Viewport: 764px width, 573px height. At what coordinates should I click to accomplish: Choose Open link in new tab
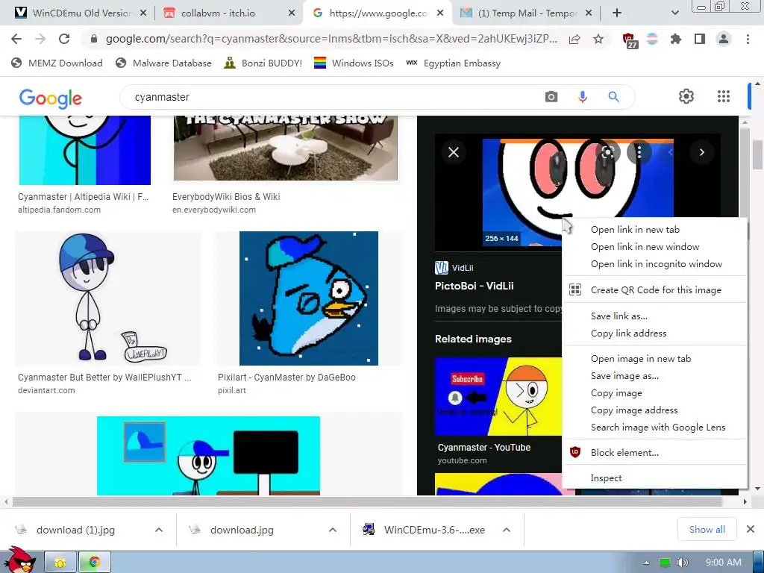[x=655, y=230]
